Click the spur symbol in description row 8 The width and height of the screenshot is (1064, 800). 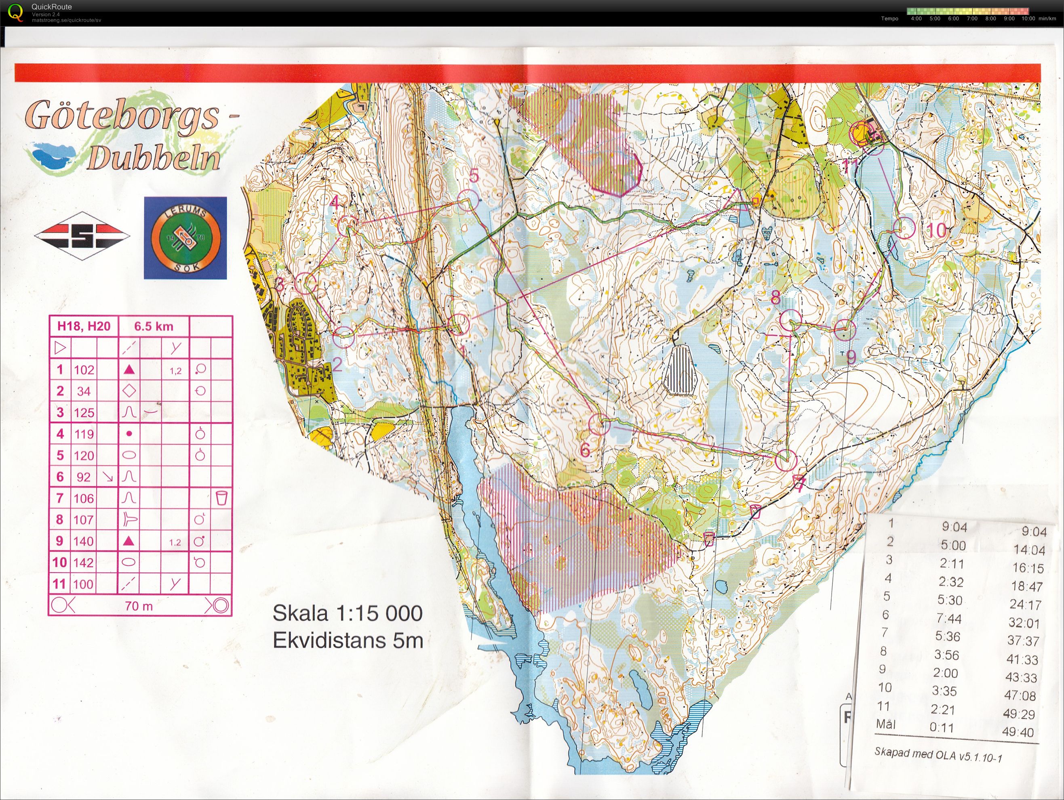tap(130, 519)
